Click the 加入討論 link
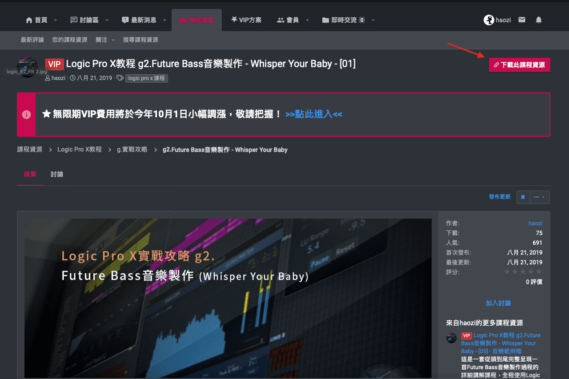Viewport: 569px width, 379px height. tap(498, 303)
